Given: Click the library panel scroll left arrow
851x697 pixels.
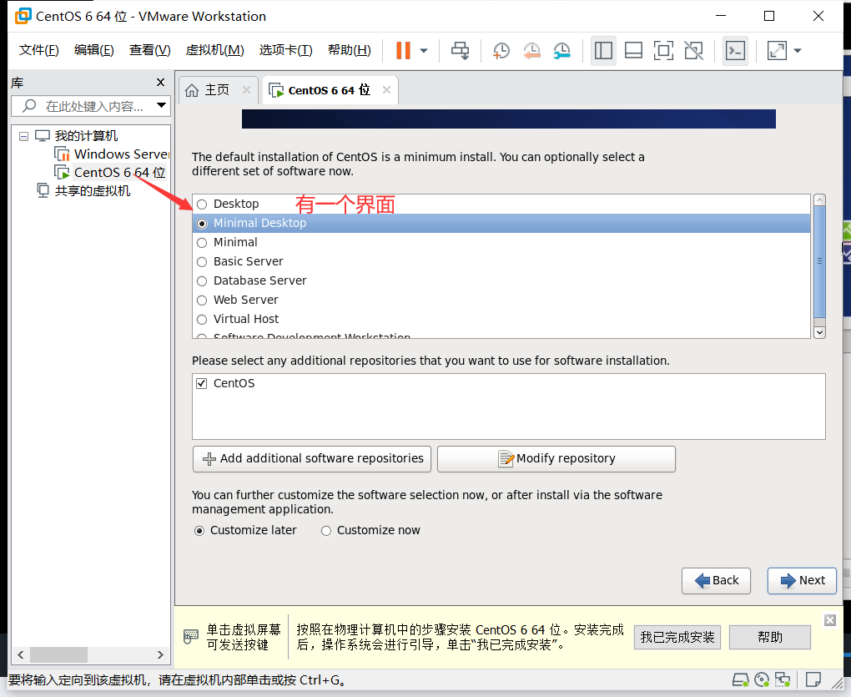Looking at the screenshot, I should click(x=21, y=654).
